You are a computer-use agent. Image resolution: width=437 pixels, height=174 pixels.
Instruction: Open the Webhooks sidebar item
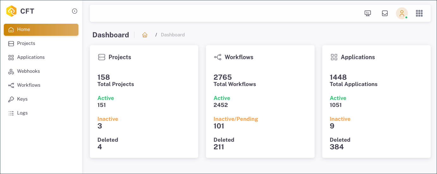click(x=28, y=71)
